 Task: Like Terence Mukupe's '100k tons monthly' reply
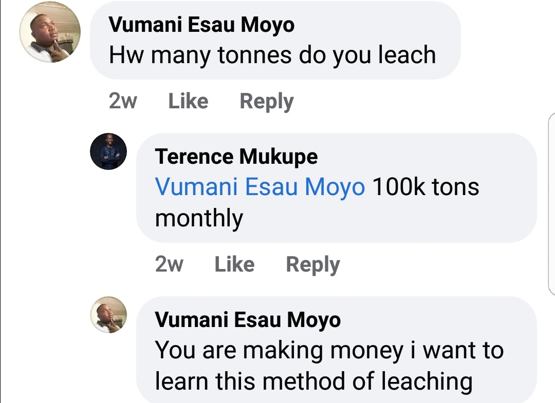pos(235,264)
